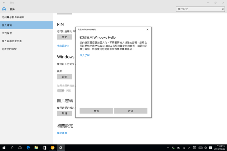Open the 我忘記 PIN link
This screenshot has height=151, width=227.
click(63, 46)
